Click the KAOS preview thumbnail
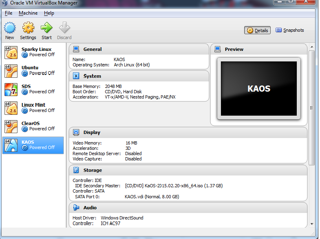320x239 pixels. [259, 89]
